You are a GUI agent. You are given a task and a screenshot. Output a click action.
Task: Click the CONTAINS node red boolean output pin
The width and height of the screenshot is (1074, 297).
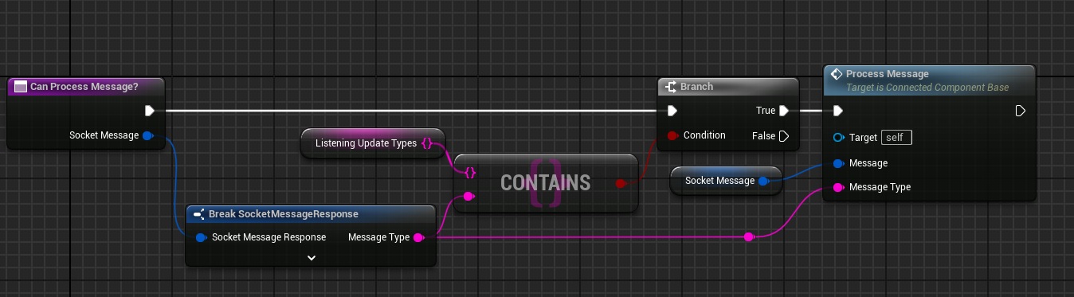pos(621,183)
